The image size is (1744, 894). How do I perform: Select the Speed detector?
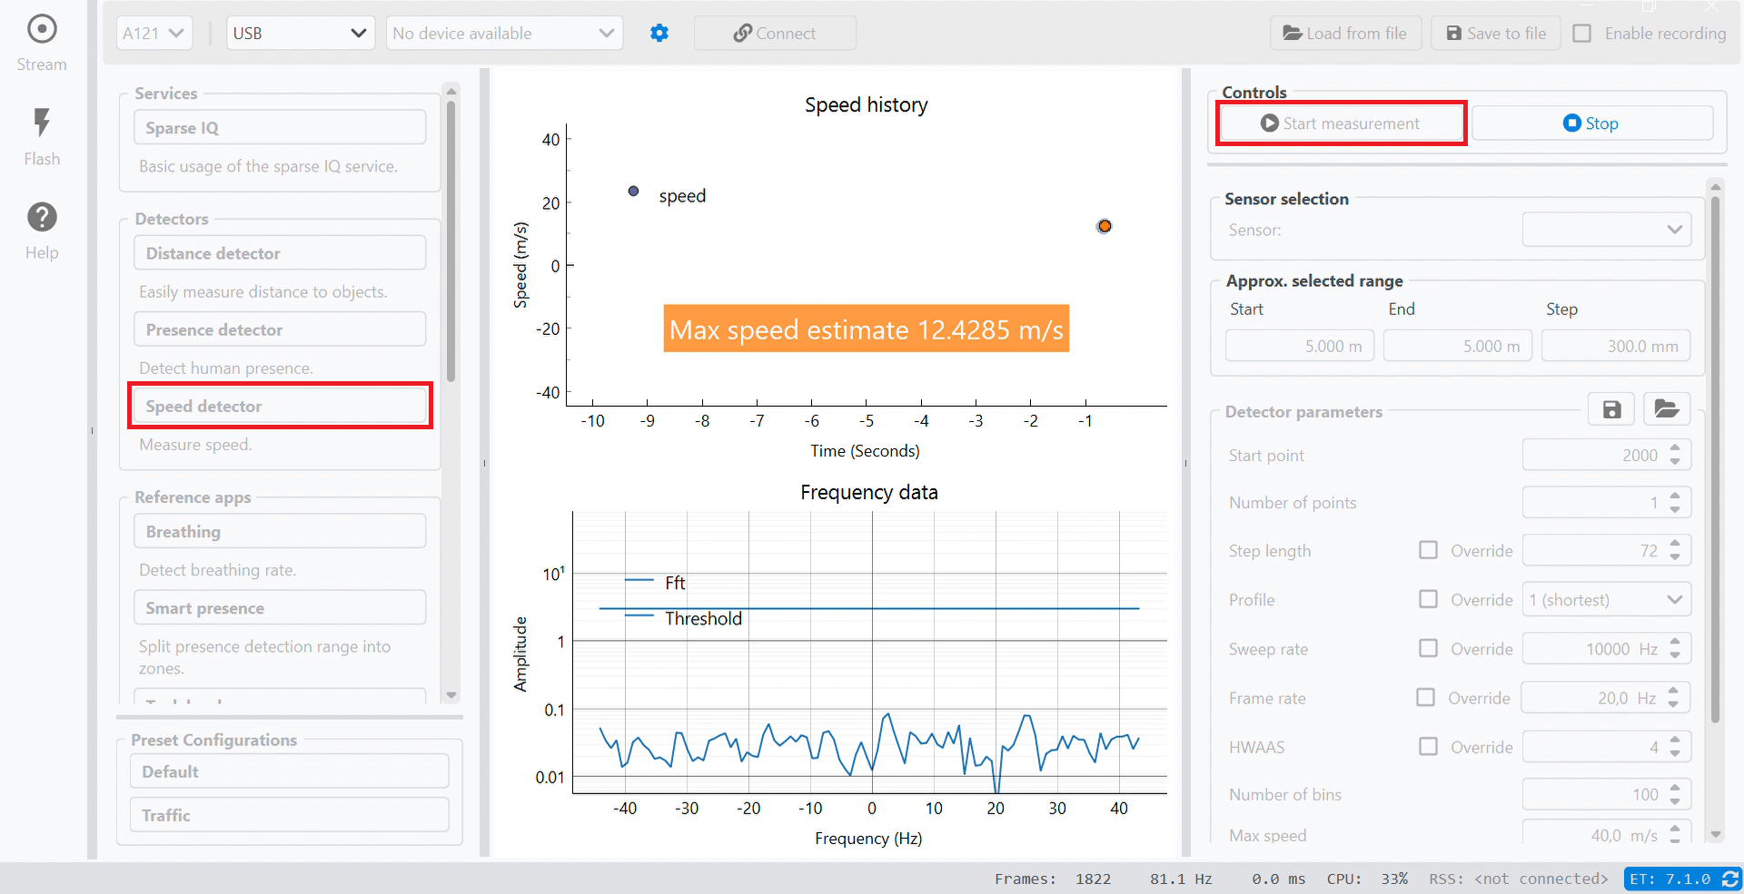[279, 406]
